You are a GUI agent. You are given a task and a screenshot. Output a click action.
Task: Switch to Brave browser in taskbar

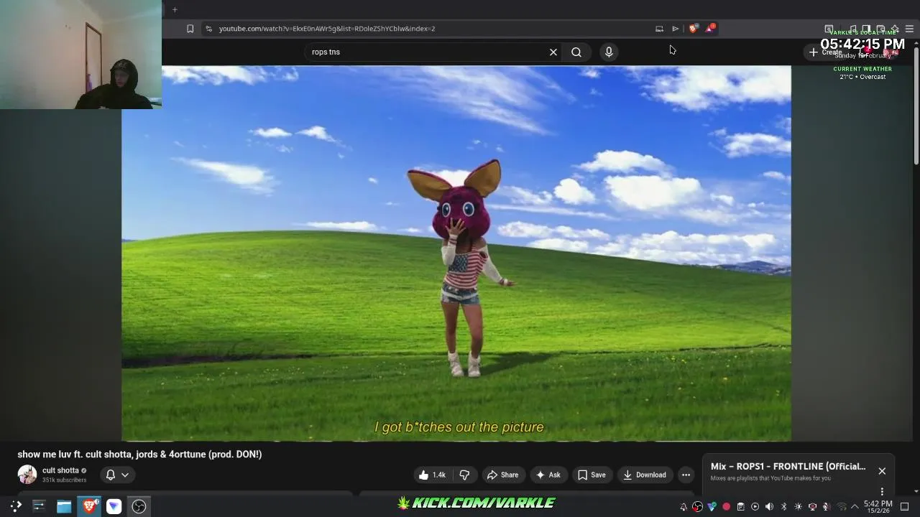pos(89,506)
